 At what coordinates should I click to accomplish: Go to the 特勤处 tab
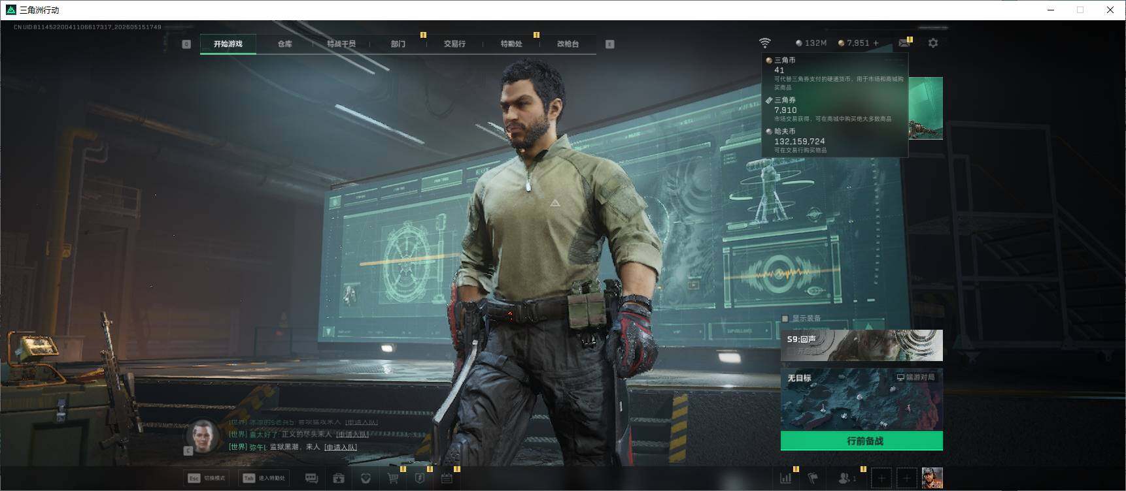[511, 44]
